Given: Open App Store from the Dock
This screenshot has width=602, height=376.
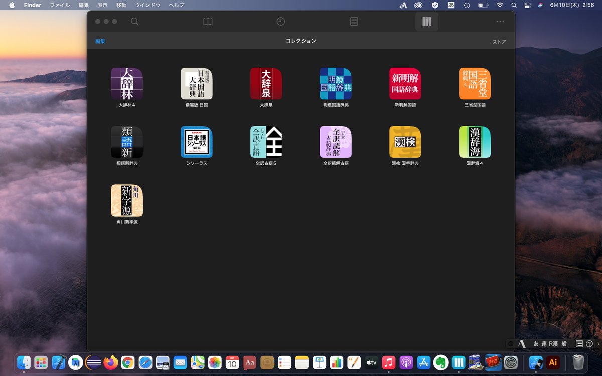Looking at the screenshot, I should [x=423, y=362].
